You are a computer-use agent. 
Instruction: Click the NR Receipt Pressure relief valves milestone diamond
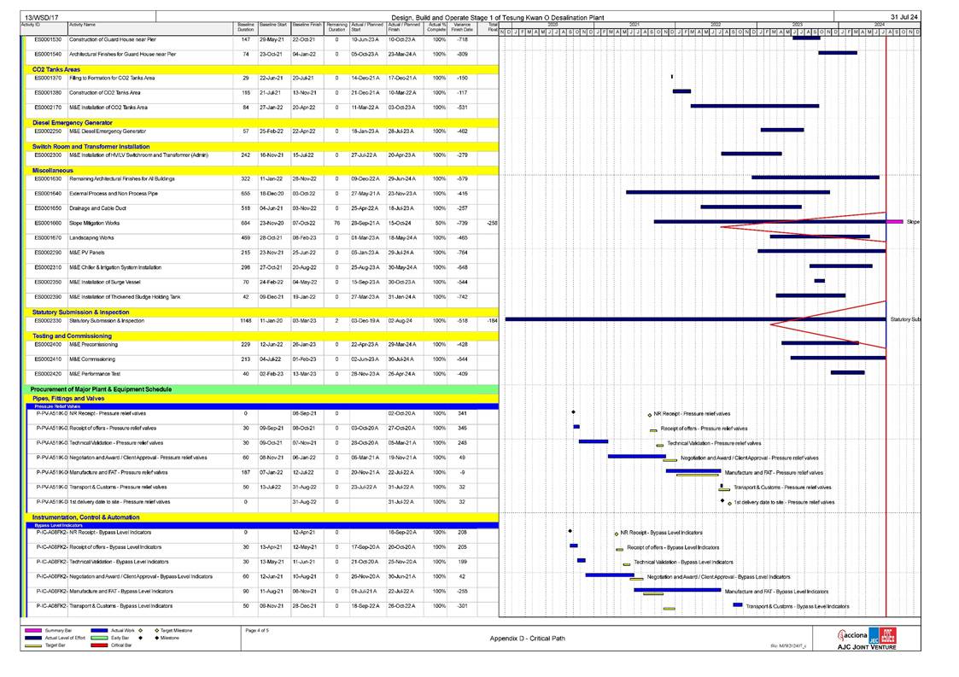point(574,412)
